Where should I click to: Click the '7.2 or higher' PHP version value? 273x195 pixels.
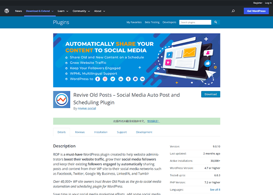pyautogui.click(x=212, y=182)
